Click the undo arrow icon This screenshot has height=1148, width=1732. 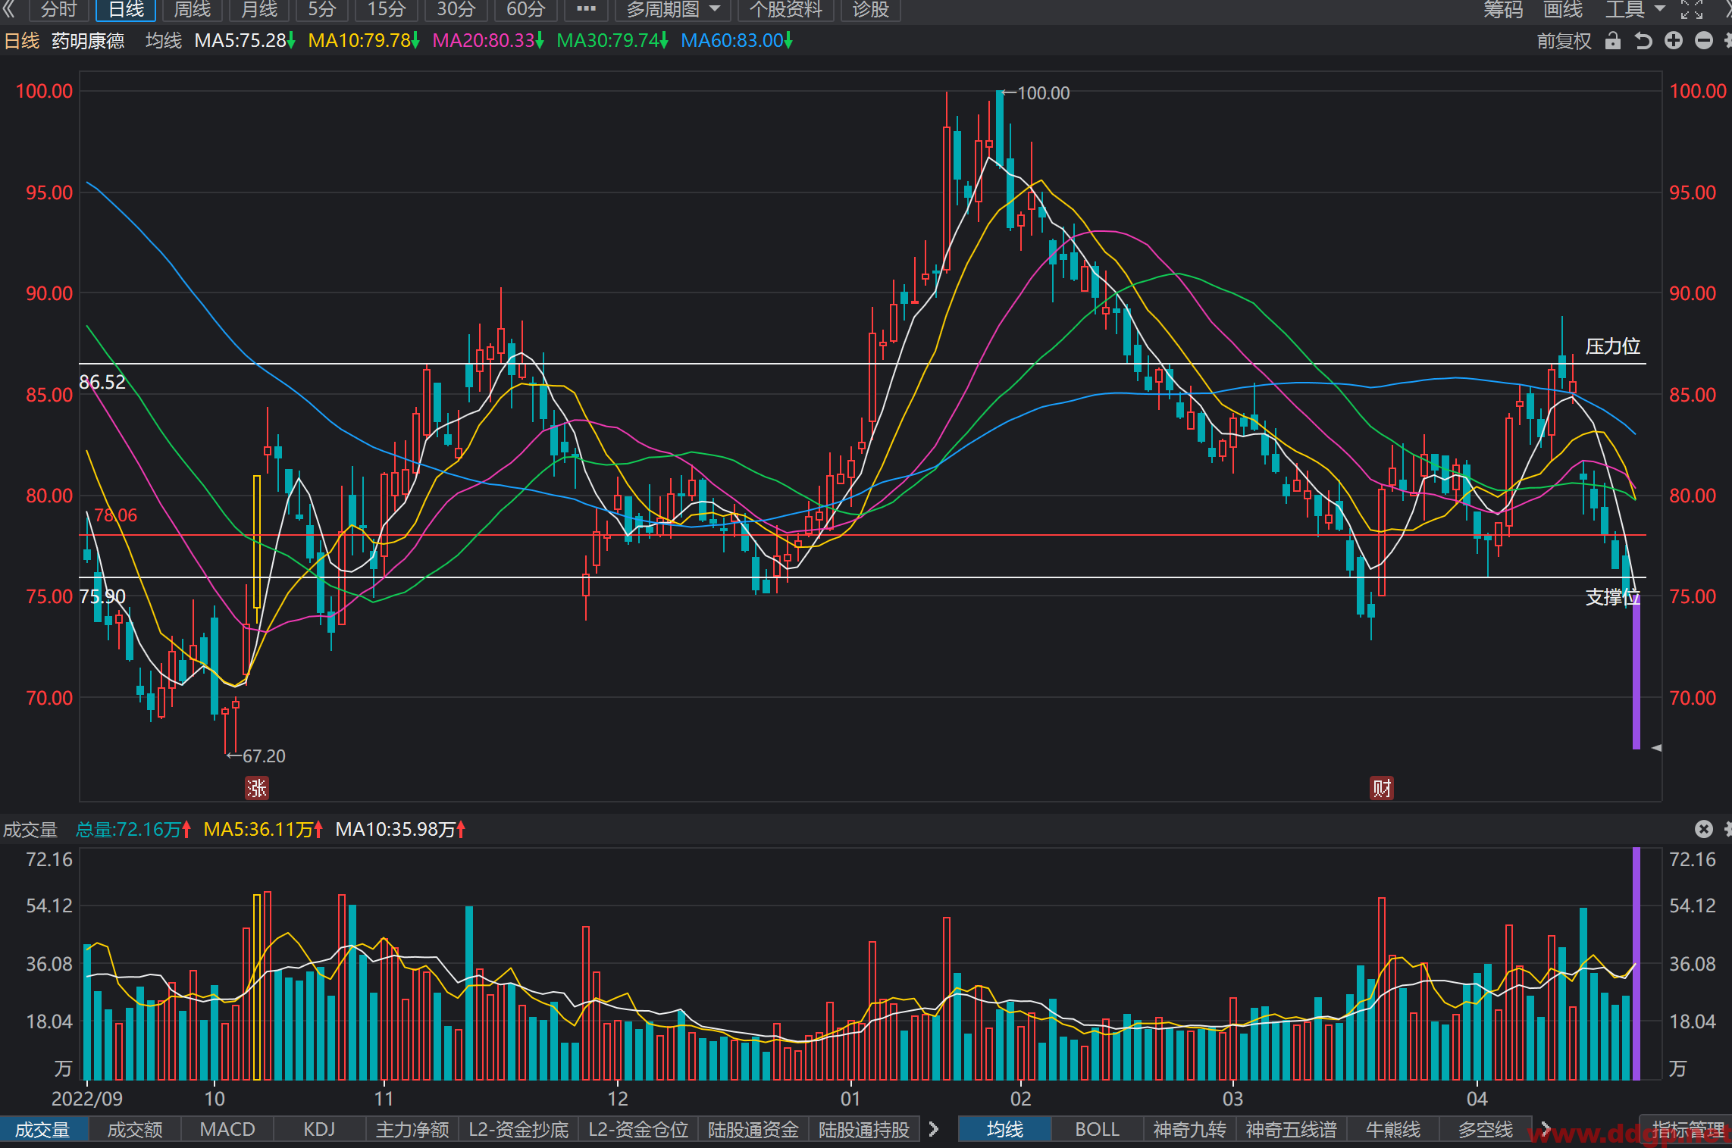click(1643, 41)
